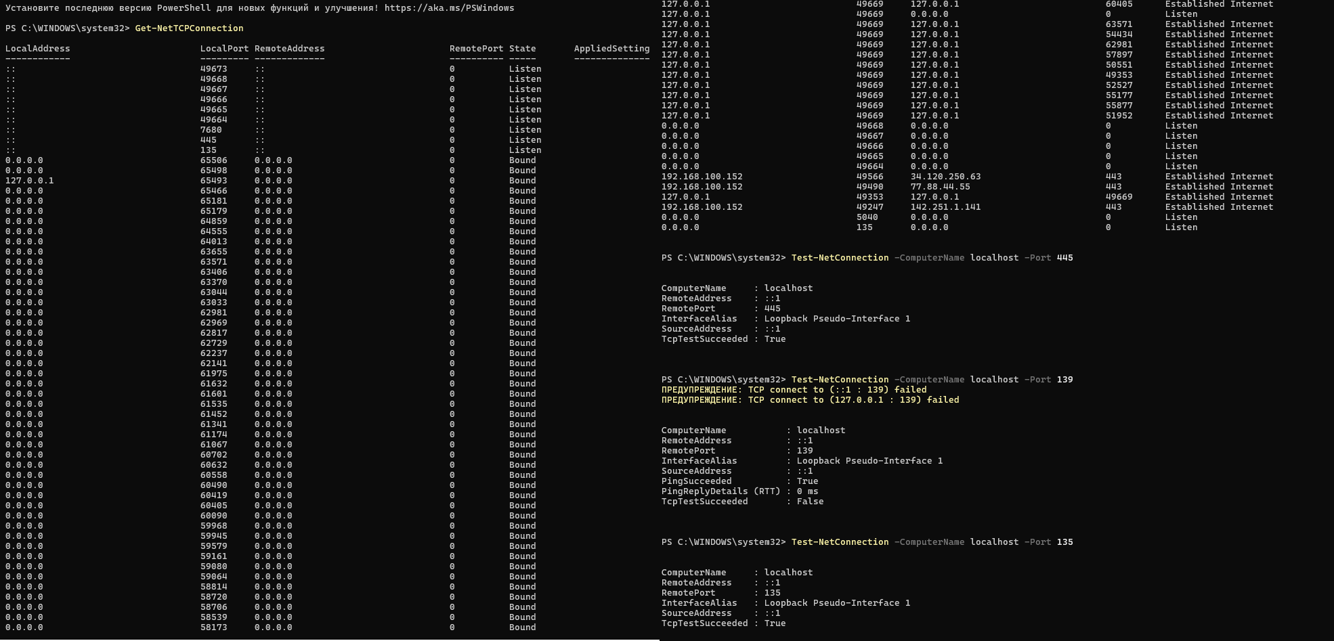Click the Test-NetConnection command for port 135
The width and height of the screenshot is (1334, 641).
tap(932, 542)
